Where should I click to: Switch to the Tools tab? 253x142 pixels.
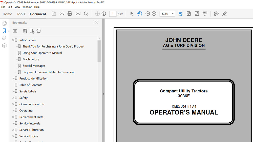tap(21, 14)
